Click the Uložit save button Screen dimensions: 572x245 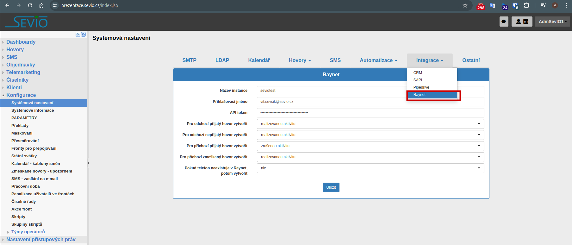pyautogui.click(x=331, y=187)
